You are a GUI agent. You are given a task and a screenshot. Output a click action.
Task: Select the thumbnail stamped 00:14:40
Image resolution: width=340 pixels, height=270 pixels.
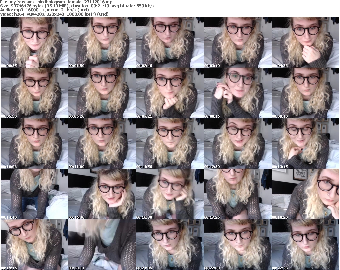35,194
